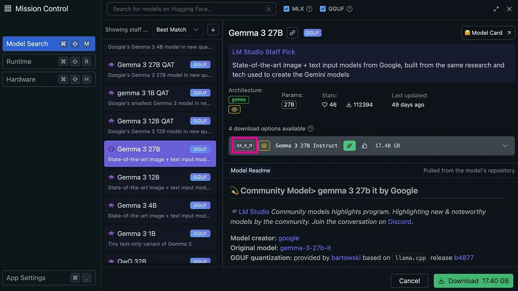Switch to the Hardware section
Screen dimensions: 518x291
49,79
